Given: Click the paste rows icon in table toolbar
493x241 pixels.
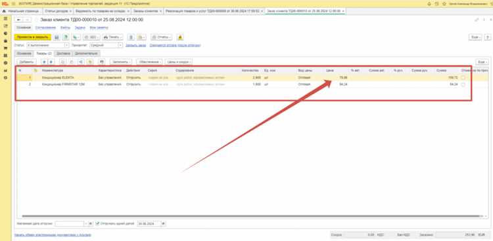Looking at the screenshot, I should (x=72, y=62).
